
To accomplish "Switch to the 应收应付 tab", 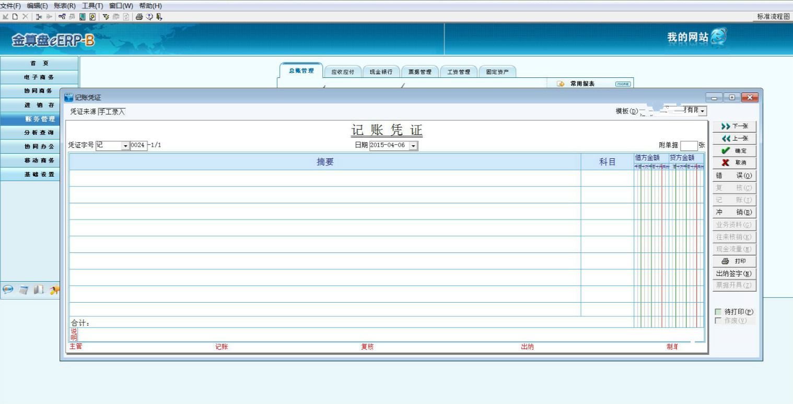I will (343, 72).
